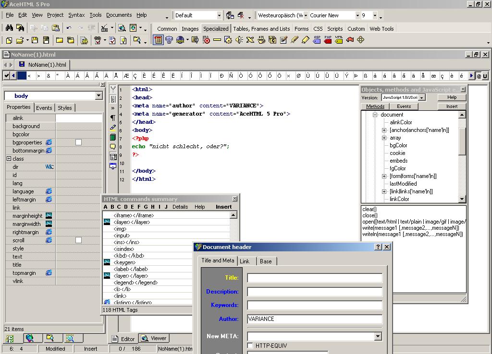The width and height of the screenshot is (492, 354).
Task: Click the Title input field
Action: click(315, 278)
